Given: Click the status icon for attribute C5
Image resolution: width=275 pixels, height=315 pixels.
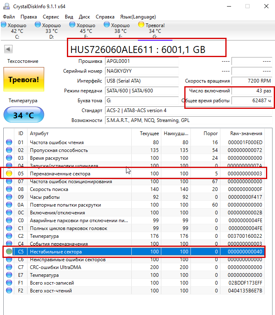Looking at the screenshot, I should click(x=9, y=251).
